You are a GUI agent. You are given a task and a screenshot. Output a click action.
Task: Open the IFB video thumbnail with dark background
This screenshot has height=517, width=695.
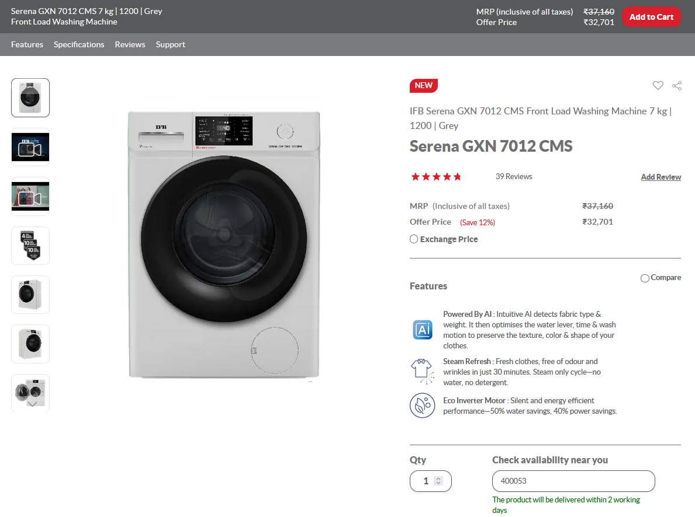[x=30, y=147]
